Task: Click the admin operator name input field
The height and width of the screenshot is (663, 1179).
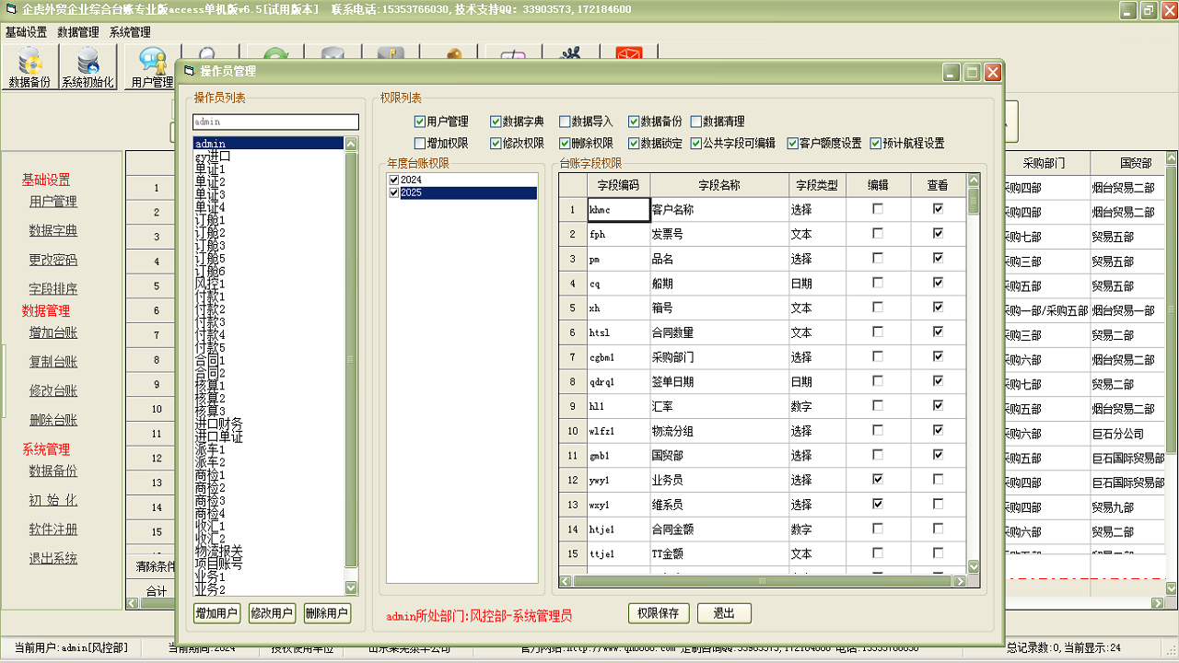Action: [x=274, y=122]
